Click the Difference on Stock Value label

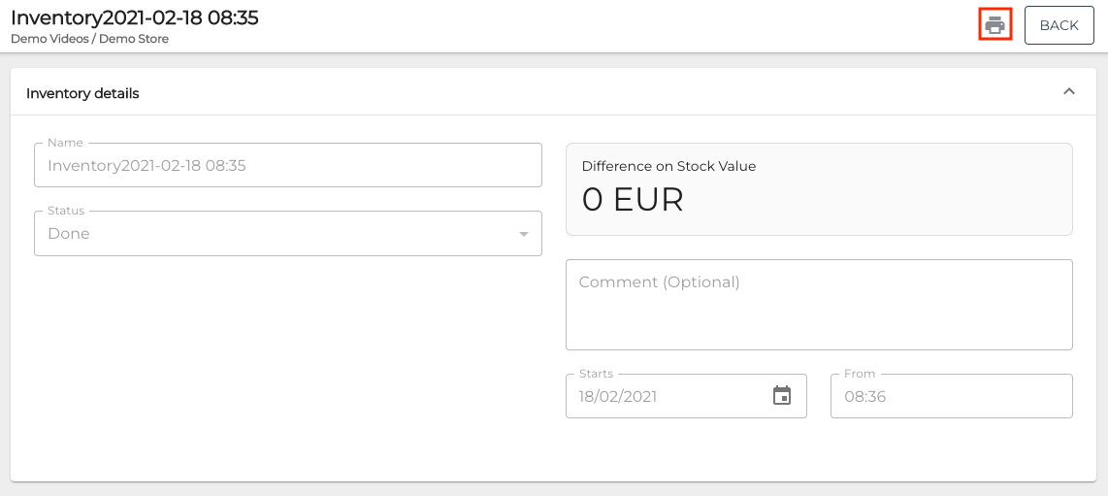coord(668,166)
